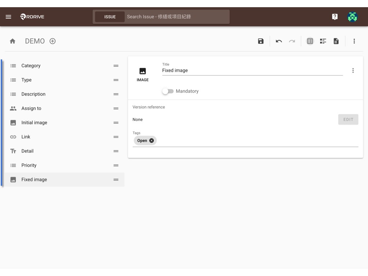Image resolution: width=368 pixels, height=276 pixels.
Task: Remove the Open tag
Action: [x=152, y=141]
